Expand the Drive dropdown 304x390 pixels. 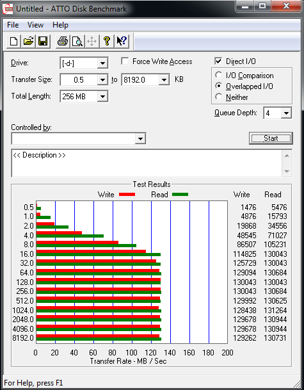[102, 63]
